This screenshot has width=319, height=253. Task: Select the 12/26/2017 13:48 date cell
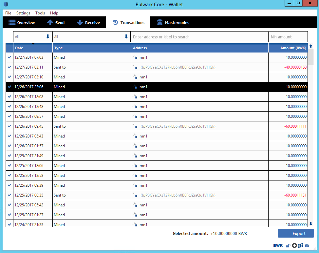[33, 107]
